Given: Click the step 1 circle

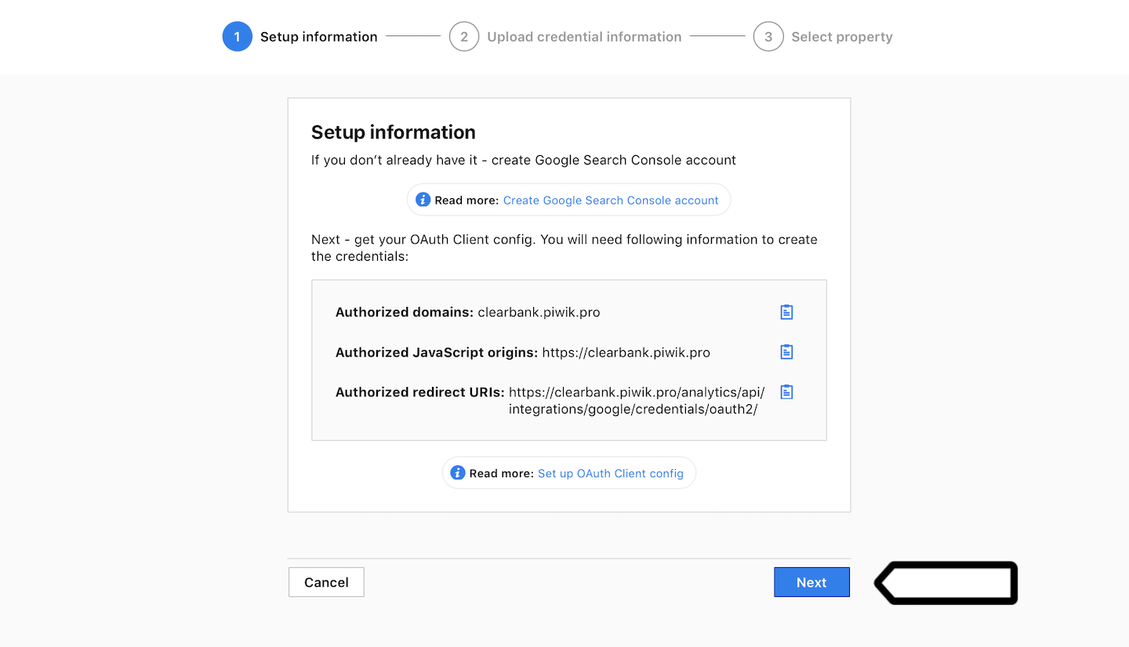Looking at the screenshot, I should pos(238,37).
